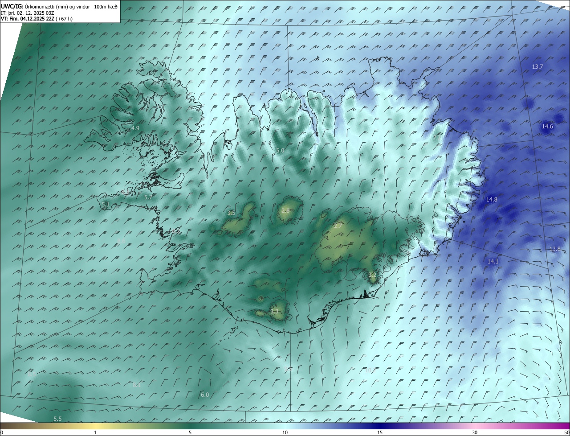This screenshot has width=570, height=436.
Task: Click the 'IT: þri. 02. 12. 2025 03Z' line
Action: 28,12
